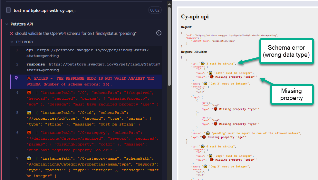Click the spec file document icon

point(8,10)
